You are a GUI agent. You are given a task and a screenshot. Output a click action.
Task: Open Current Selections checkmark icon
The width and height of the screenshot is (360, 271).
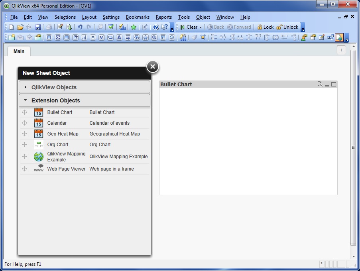point(111,27)
